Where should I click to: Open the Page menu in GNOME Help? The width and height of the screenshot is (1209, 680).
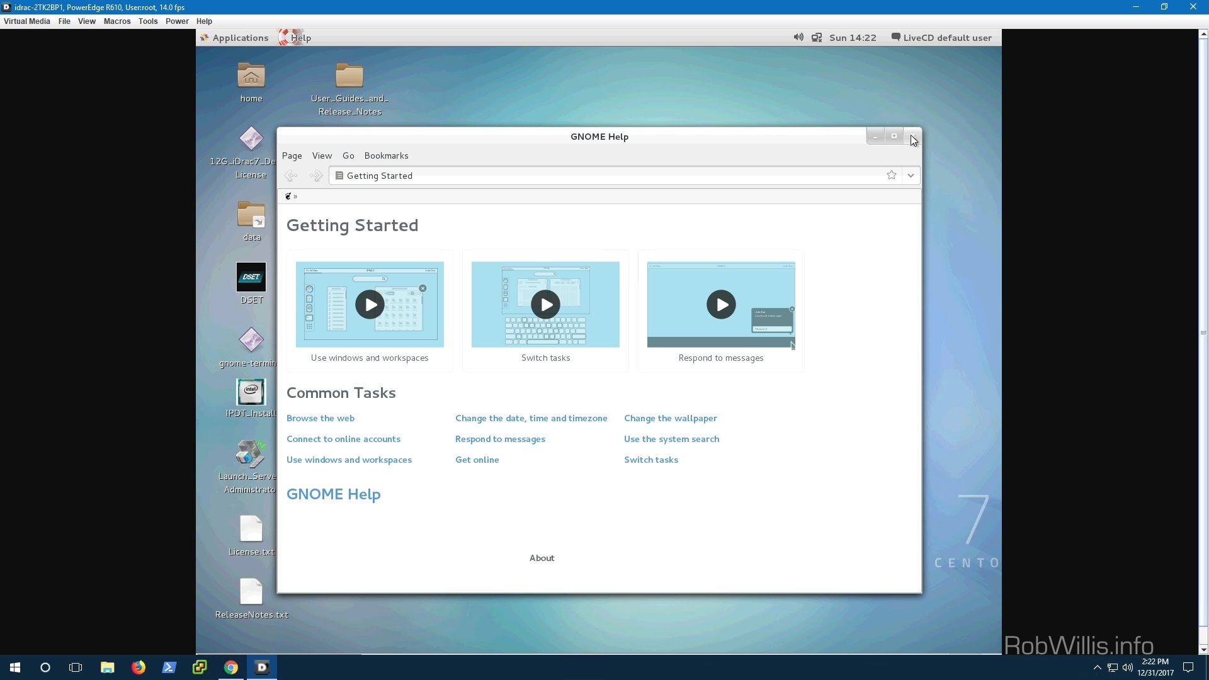click(x=292, y=156)
